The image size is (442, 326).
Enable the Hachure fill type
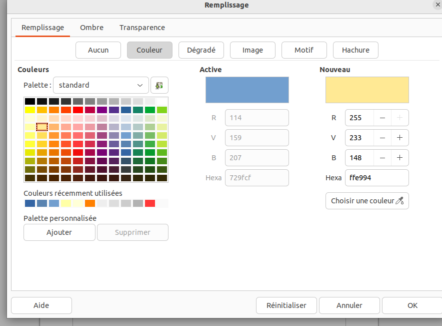(355, 50)
